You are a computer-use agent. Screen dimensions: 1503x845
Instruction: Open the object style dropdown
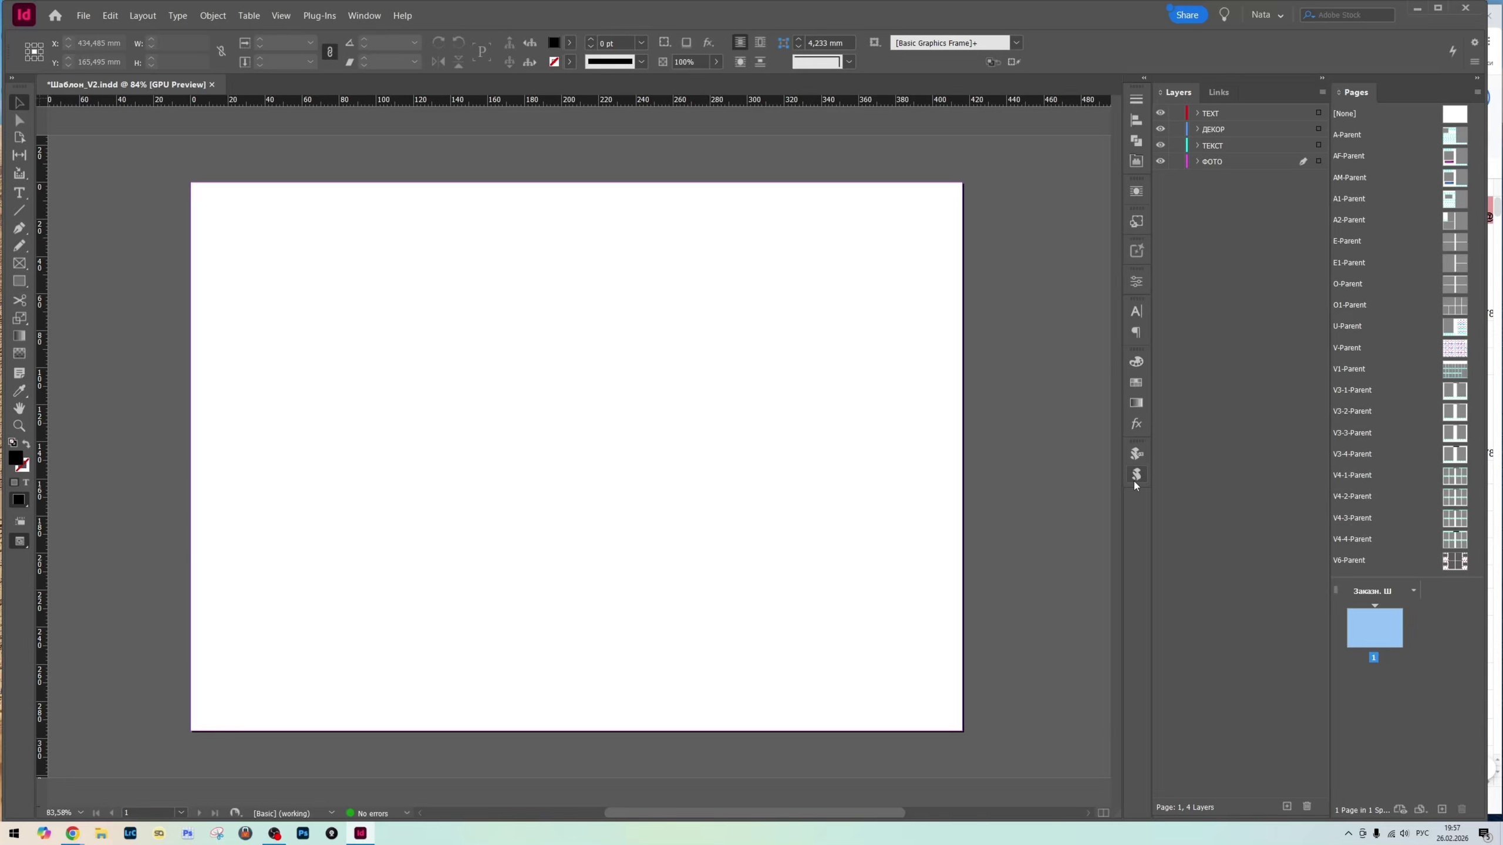click(1016, 43)
